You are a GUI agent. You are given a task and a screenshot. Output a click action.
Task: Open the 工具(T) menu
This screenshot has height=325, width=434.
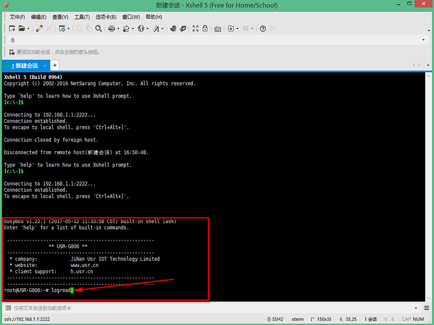(82, 17)
